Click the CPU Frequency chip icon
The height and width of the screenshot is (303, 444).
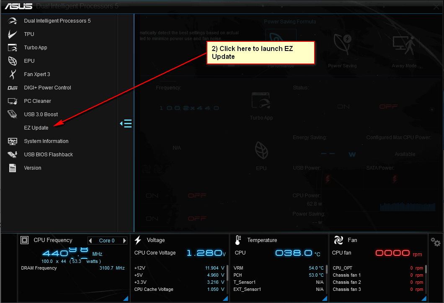tap(25, 240)
